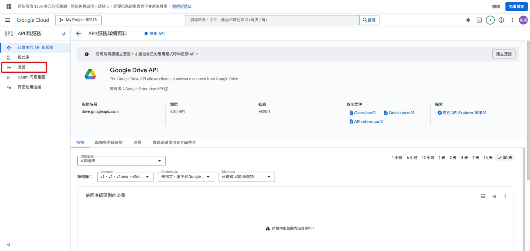Collapse the sidebar with bottom-left arrow
This screenshot has height=251, width=530.
9,245
